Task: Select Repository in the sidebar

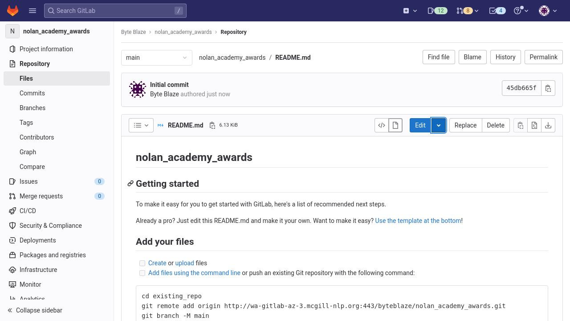Action: (x=57, y=64)
